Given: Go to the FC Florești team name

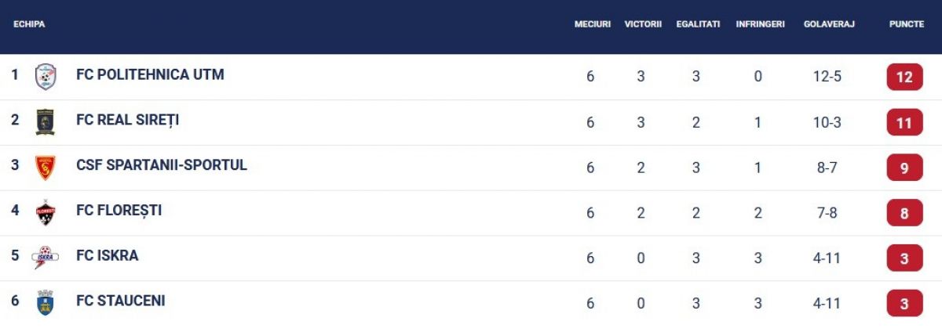Looking at the screenshot, I should coord(119,211).
